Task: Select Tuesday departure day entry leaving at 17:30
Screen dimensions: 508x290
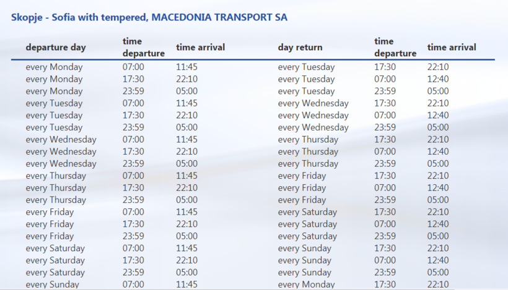Action: (54, 115)
